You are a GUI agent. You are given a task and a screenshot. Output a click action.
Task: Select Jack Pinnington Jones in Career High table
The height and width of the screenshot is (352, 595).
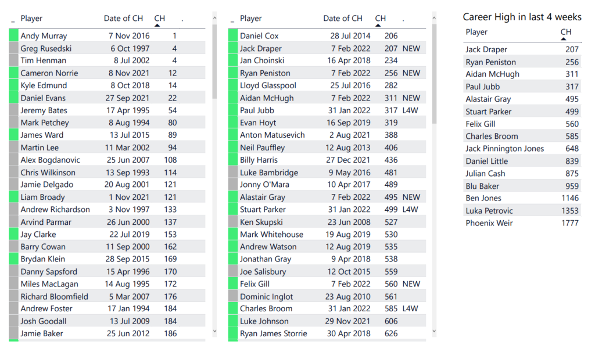[504, 149]
